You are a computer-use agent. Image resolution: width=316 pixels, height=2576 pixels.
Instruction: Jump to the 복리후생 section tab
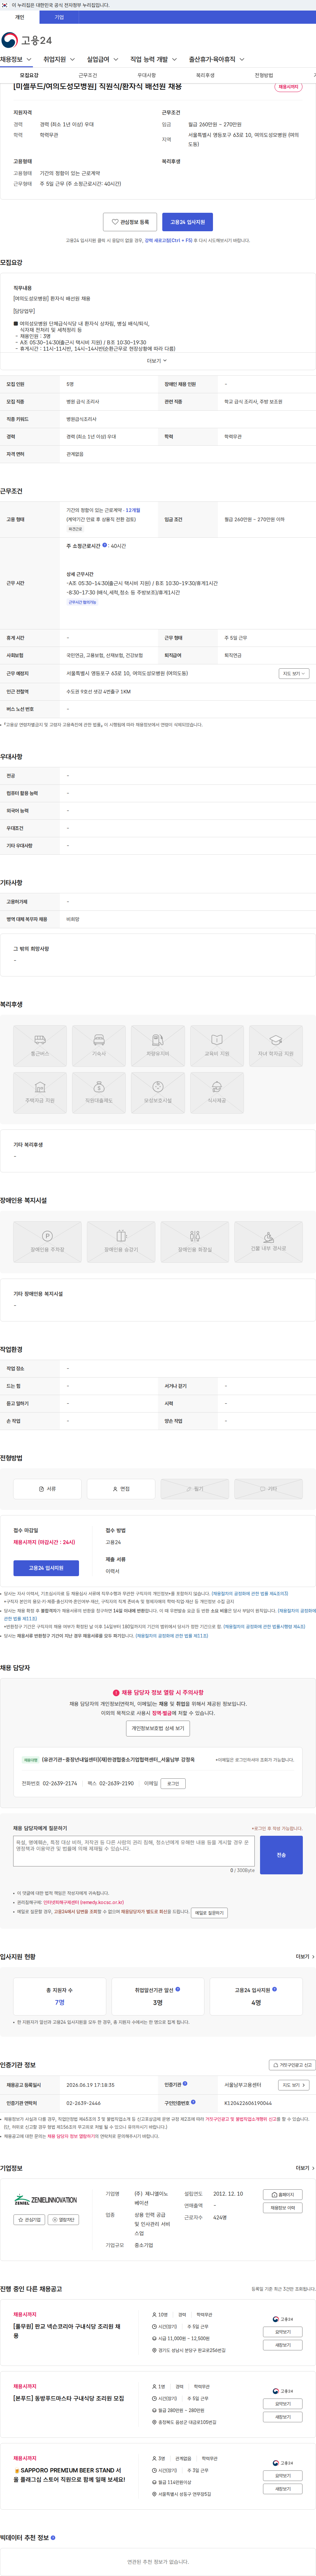(x=205, y=75)
